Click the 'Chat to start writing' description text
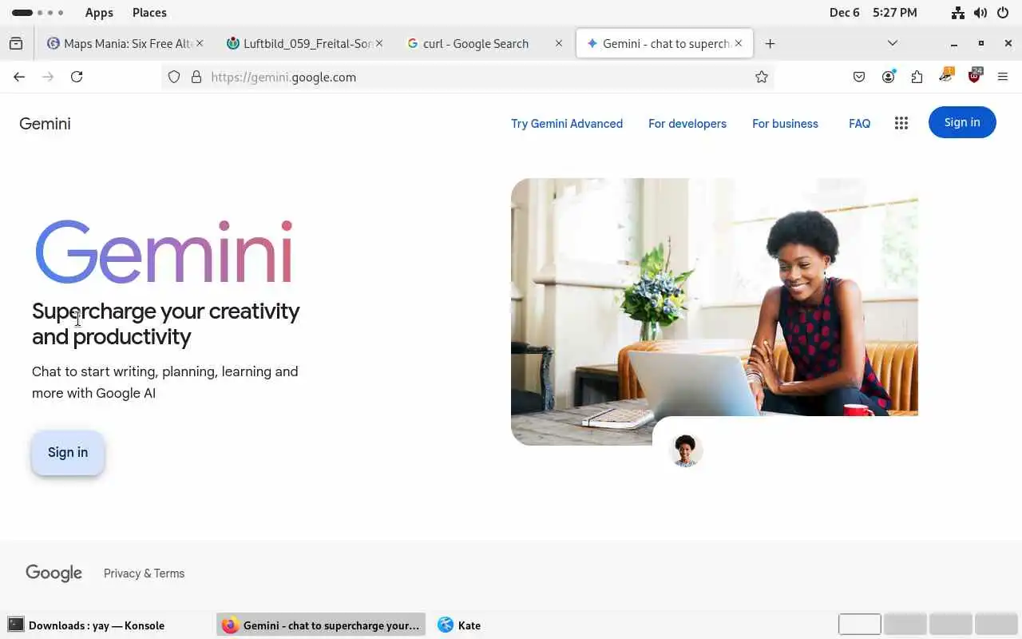Image resolution: width=1022 pixels, height=639 pixels. (165, 382)
